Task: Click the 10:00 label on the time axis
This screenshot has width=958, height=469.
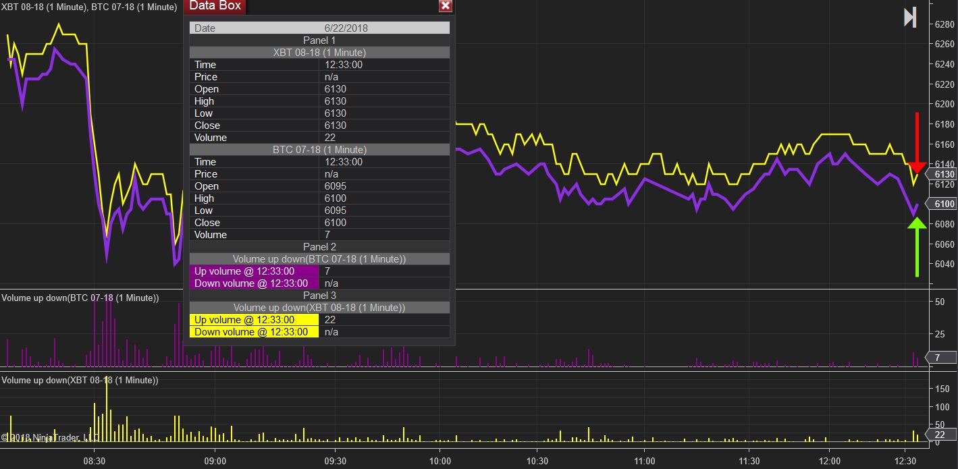Action: (x=439, y=461)
